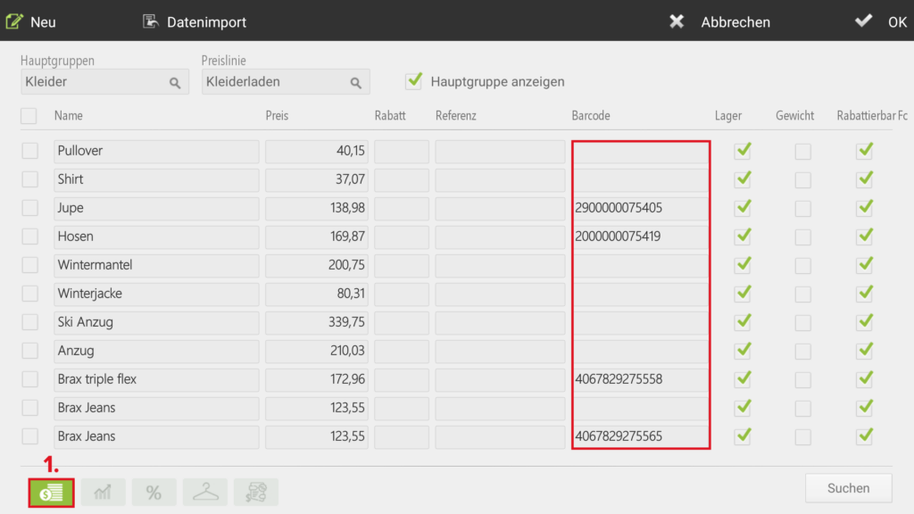
Task: Click the Gewicht column header
Action: click(794, 115)
